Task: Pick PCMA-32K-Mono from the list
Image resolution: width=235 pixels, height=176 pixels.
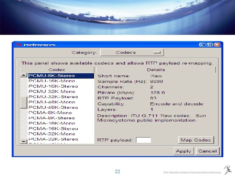Action: pyautogui.click(x=61, y=134)
